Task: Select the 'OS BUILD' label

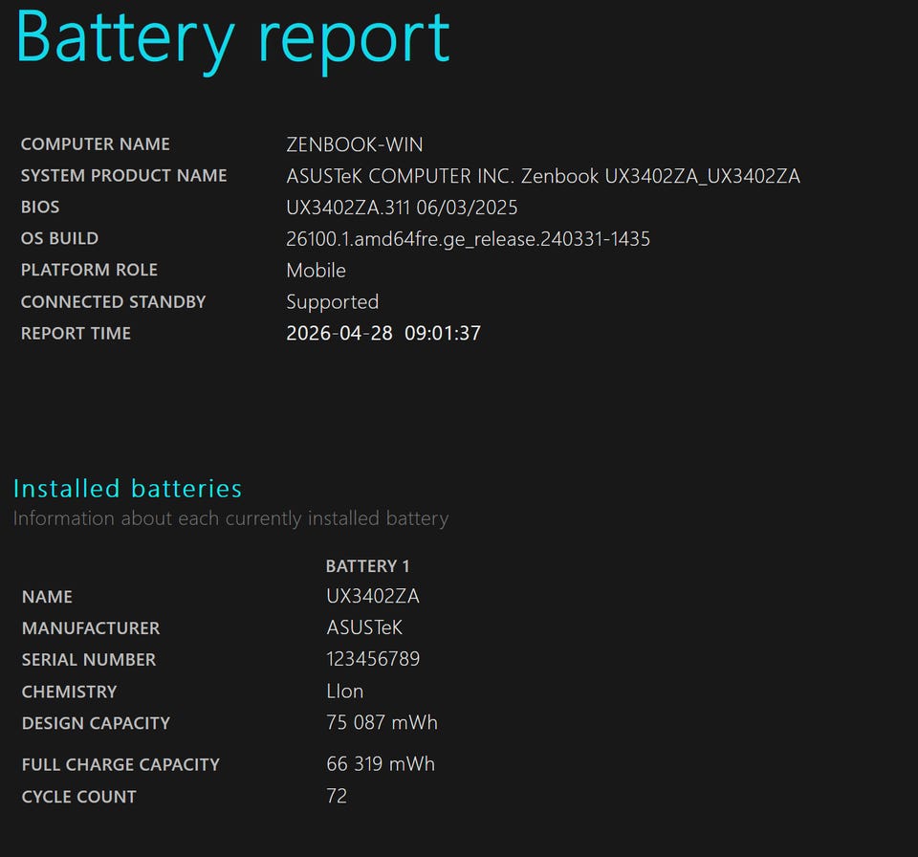Action: tap(59, 238)
